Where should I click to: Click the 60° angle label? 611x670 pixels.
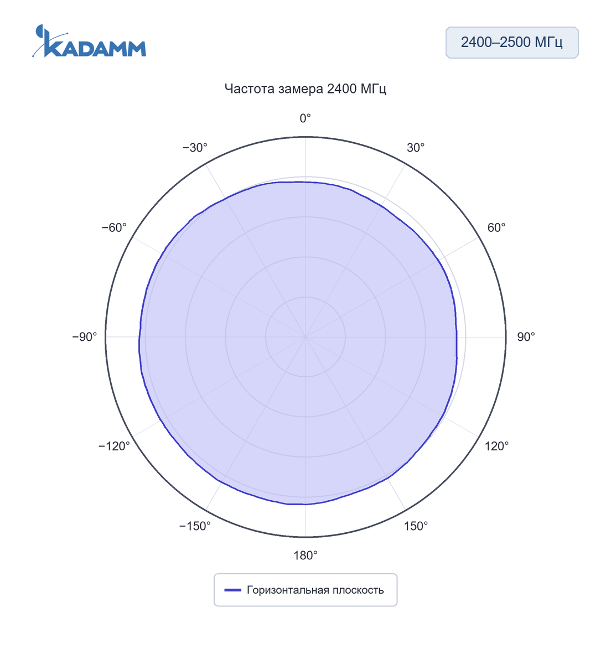pyautogui.click(x=496, y=228)
